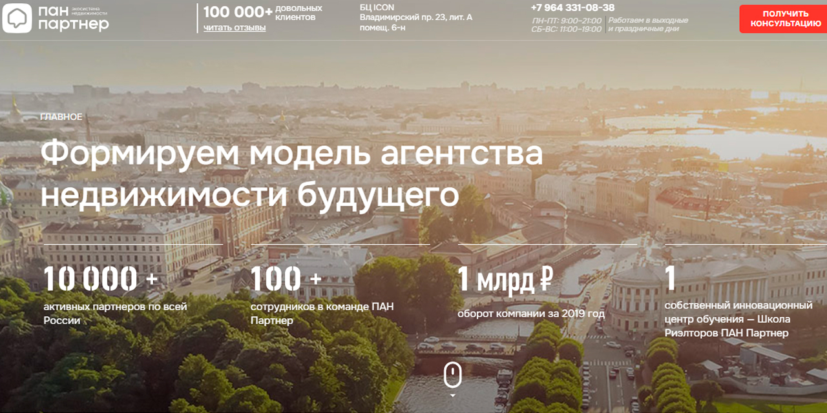827x413 pixels.
Task: Click the сотрудников в команде ПАН Партнер caption
Action: tap(322, 313)
